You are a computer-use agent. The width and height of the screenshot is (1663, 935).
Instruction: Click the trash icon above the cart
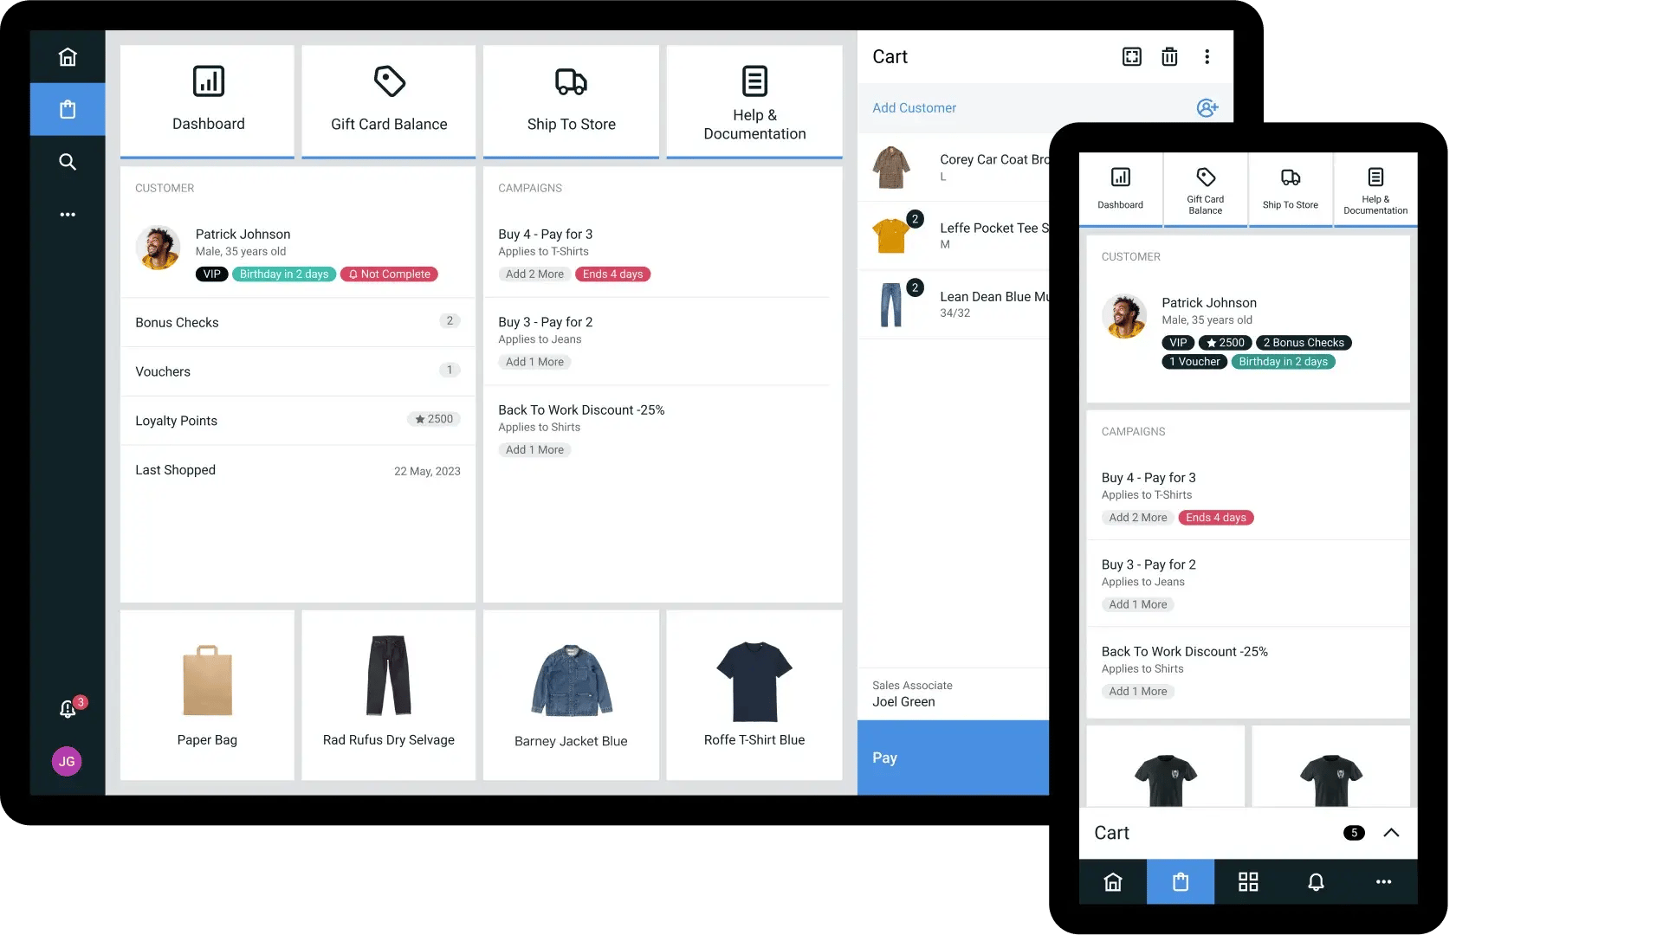[1169, 56]
